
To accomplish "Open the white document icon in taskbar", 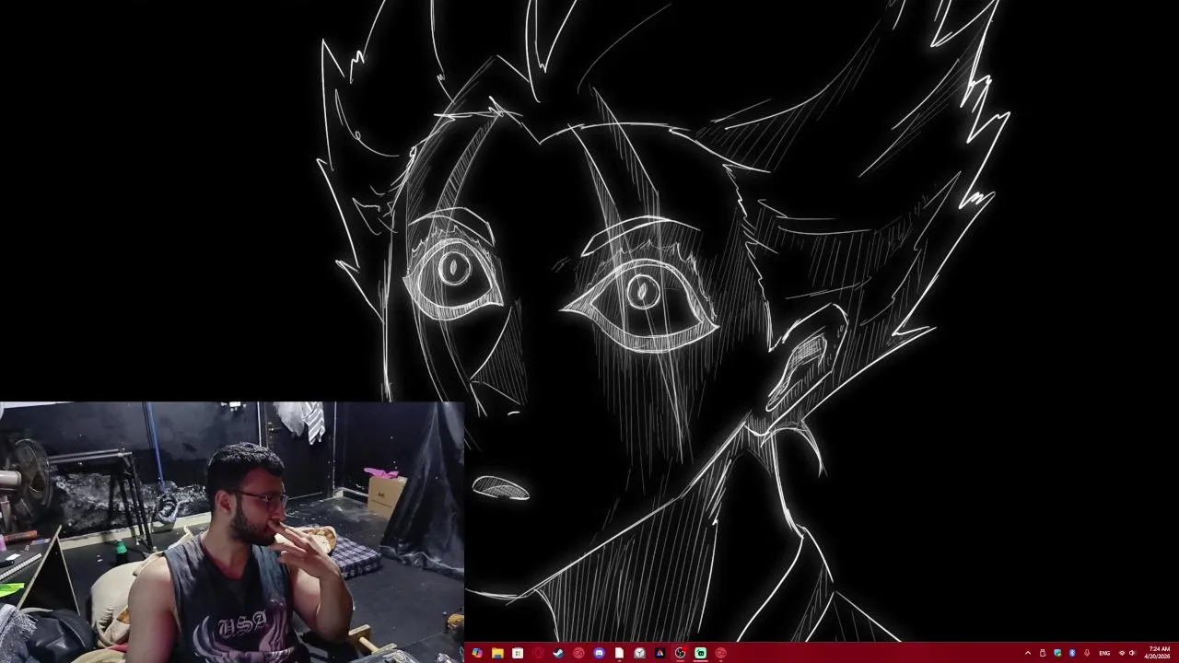I will pos(619,653).
